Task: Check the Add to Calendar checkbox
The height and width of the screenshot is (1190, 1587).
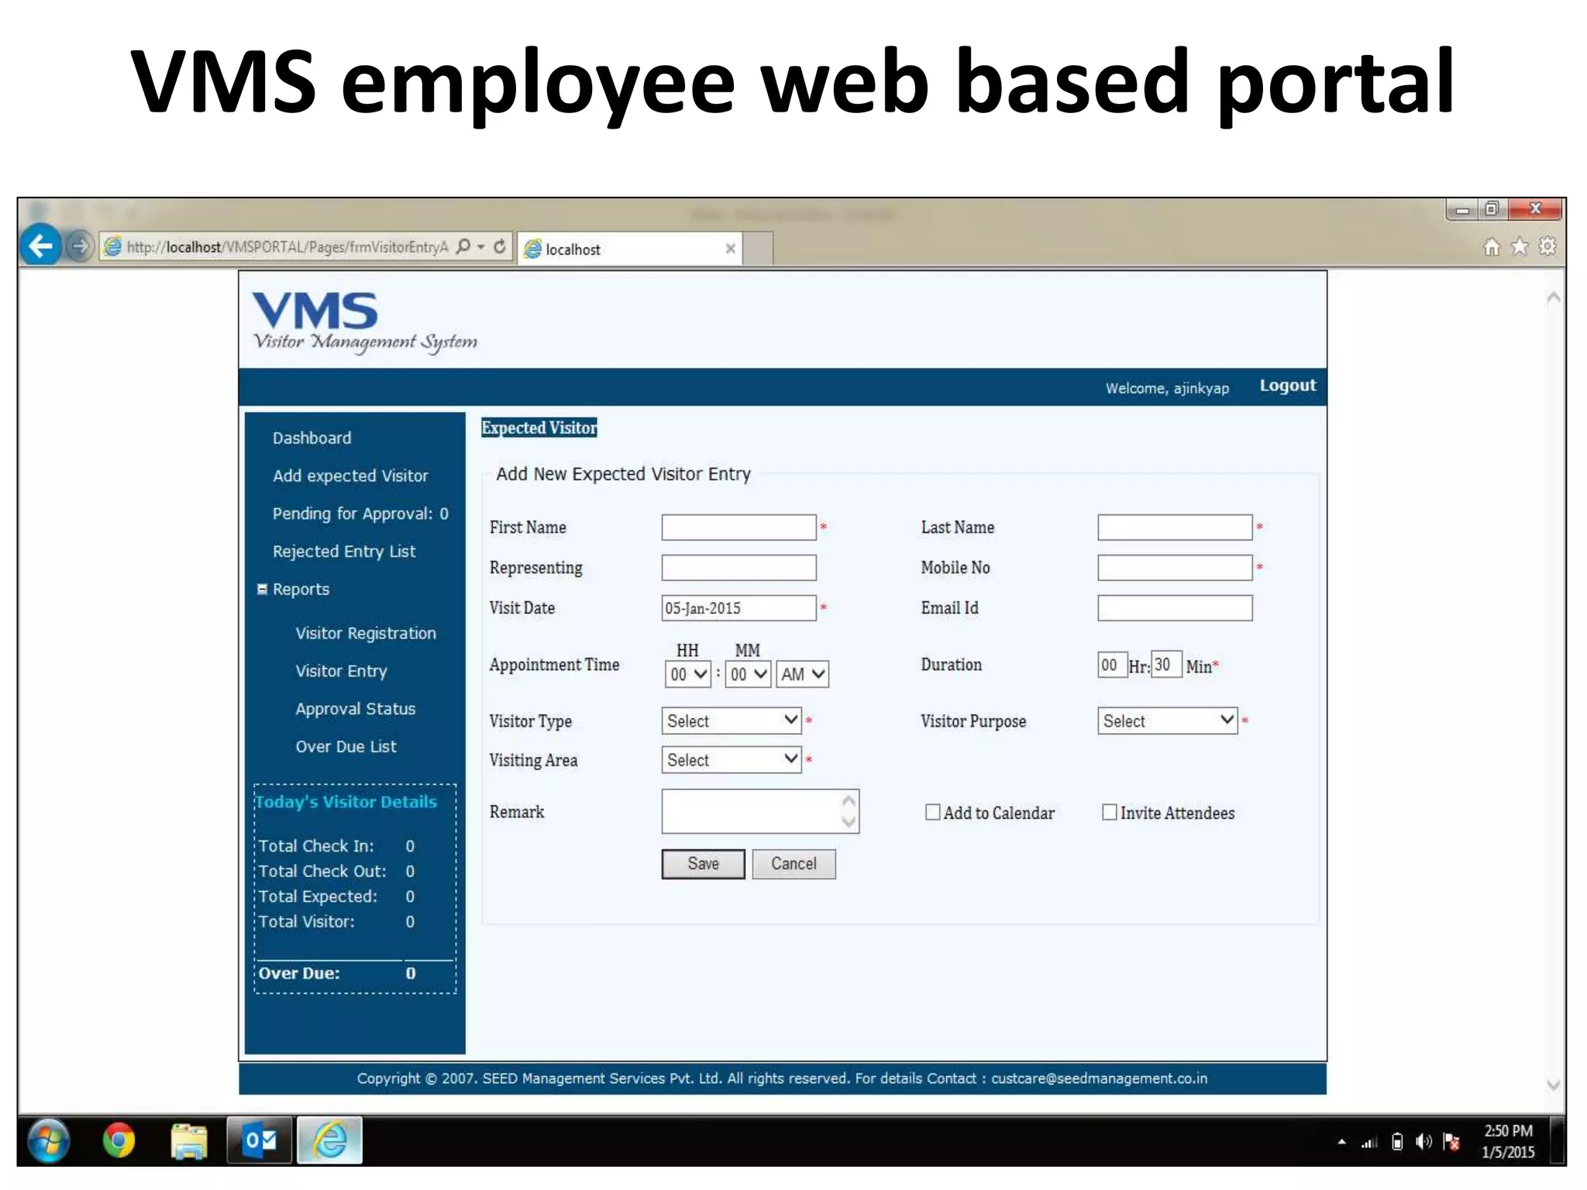Action: (x=933, y=812)
